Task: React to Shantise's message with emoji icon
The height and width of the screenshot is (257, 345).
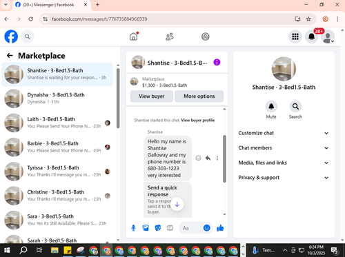Action: [198, 158]
